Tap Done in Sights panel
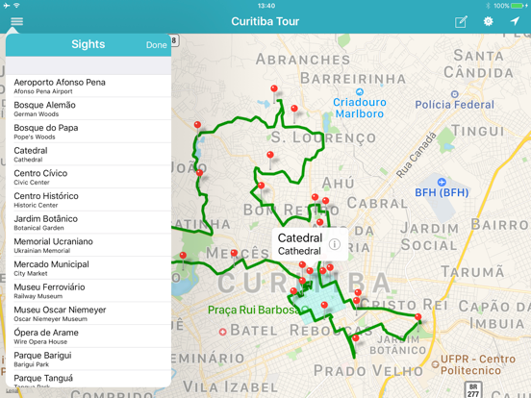Image resolution: width=531 pixels, height=398 pixels. [156, 44]
